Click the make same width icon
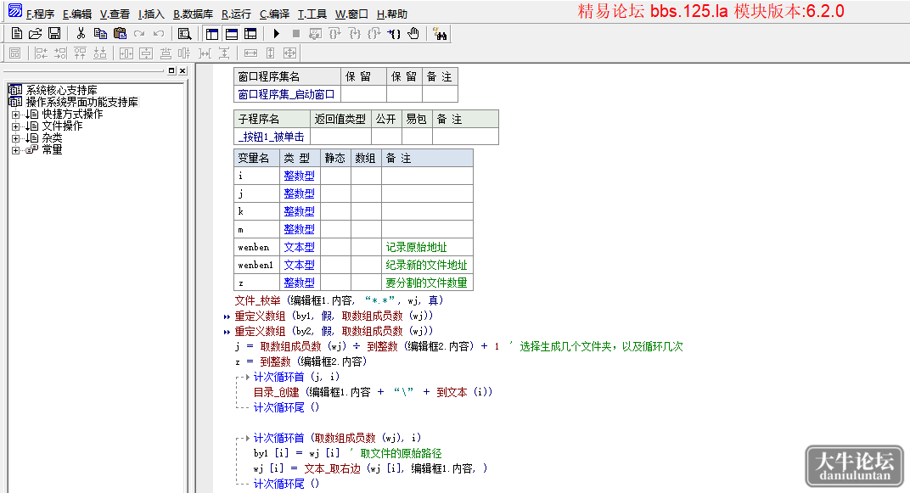Image resolution: width=910 pixels, height=493 pixels. point(250,53)
